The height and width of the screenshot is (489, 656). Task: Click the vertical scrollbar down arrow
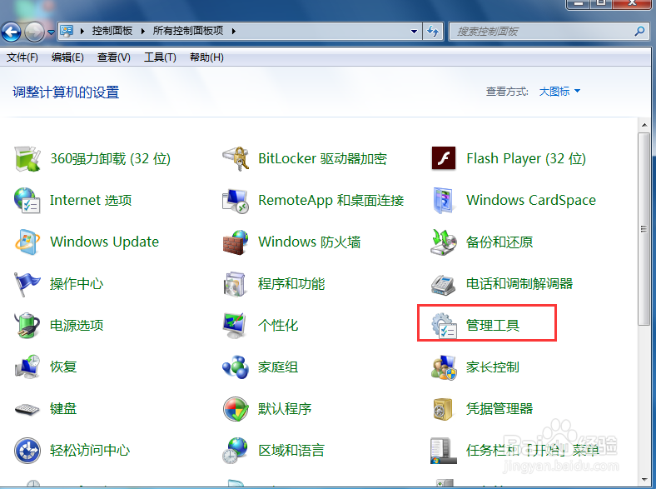[x=644, y=480]
